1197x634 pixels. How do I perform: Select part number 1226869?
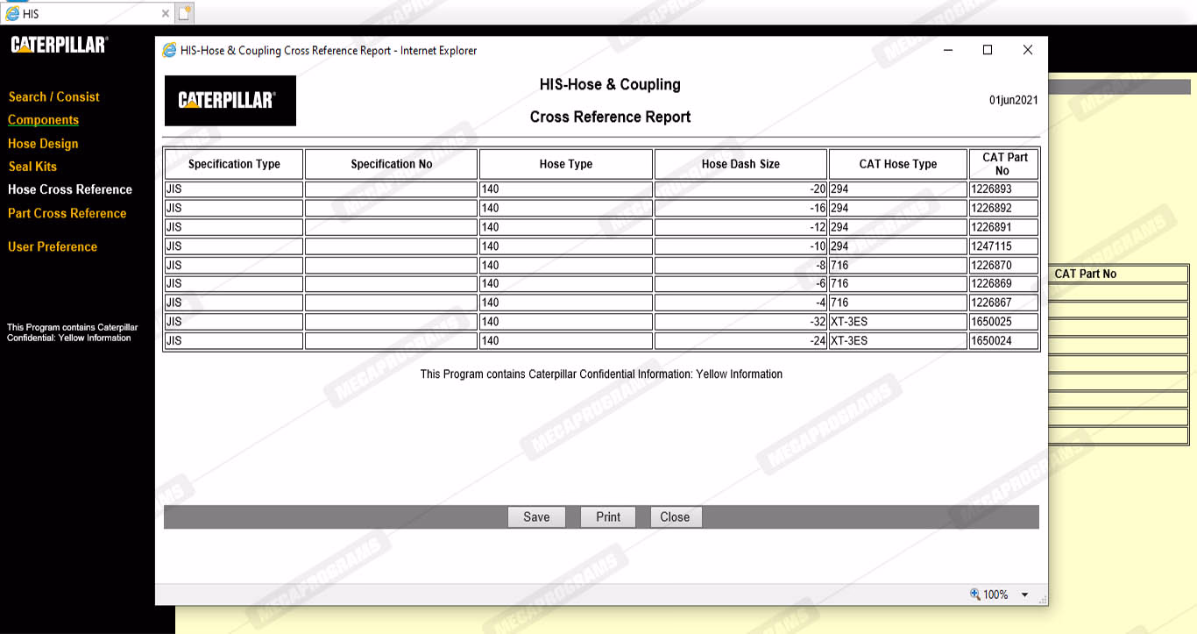coord(1004,284)
